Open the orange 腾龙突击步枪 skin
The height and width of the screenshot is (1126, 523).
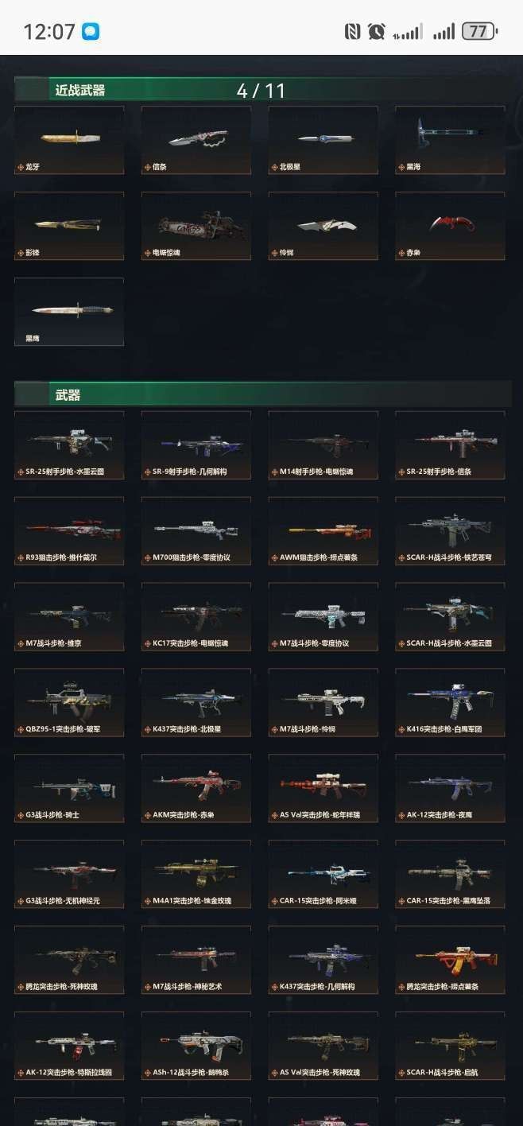(x=450, y=960)
